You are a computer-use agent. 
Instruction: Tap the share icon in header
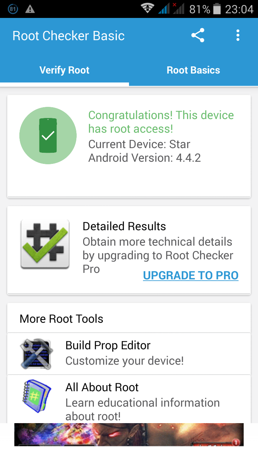(198, 36)
